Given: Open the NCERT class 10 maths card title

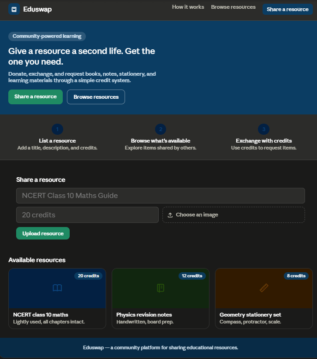Looking at the screenshot, I should tap(41, 315).
